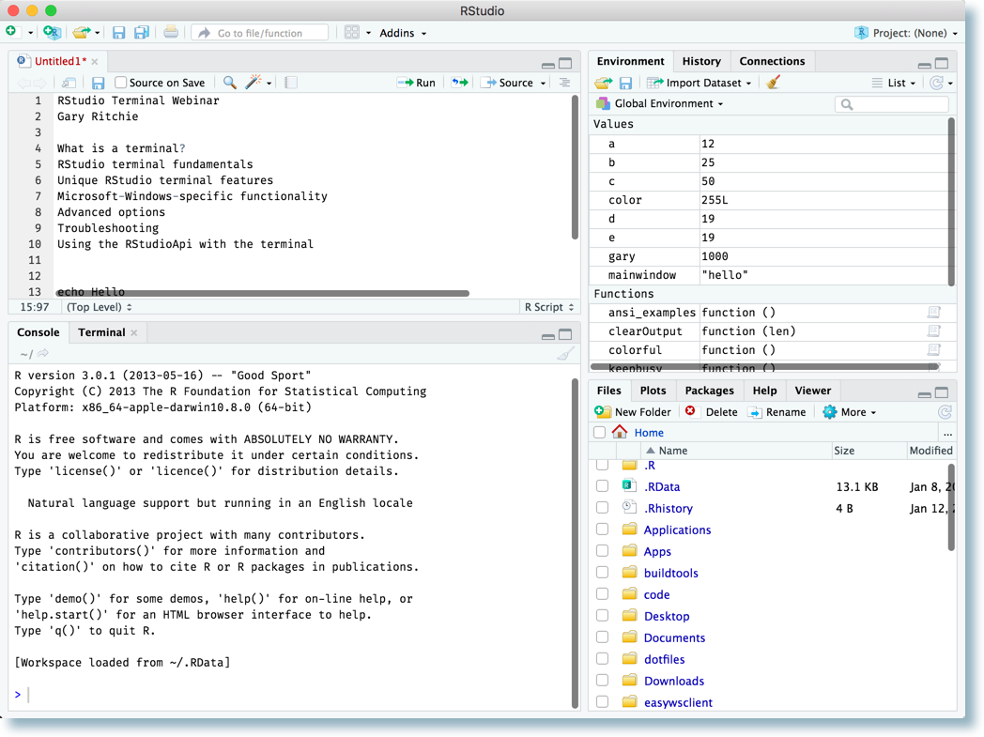Viewport: 984px width, 737px height.
Task: Click the Delete button in Files pane
Action: click(x=711, y=412)
